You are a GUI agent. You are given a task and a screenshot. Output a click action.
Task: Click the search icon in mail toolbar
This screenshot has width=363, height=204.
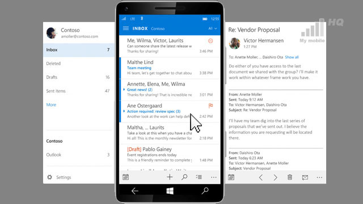point(184,177)
